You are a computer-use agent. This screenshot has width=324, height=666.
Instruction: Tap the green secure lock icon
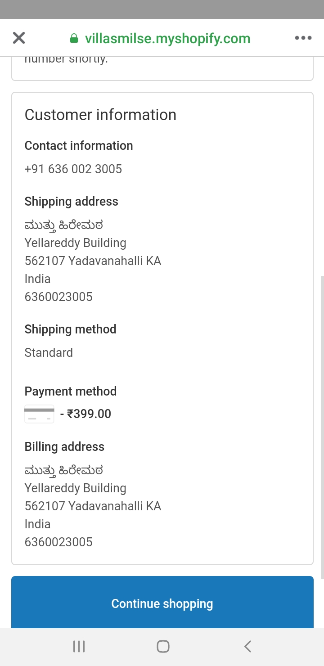pos(74,39)
